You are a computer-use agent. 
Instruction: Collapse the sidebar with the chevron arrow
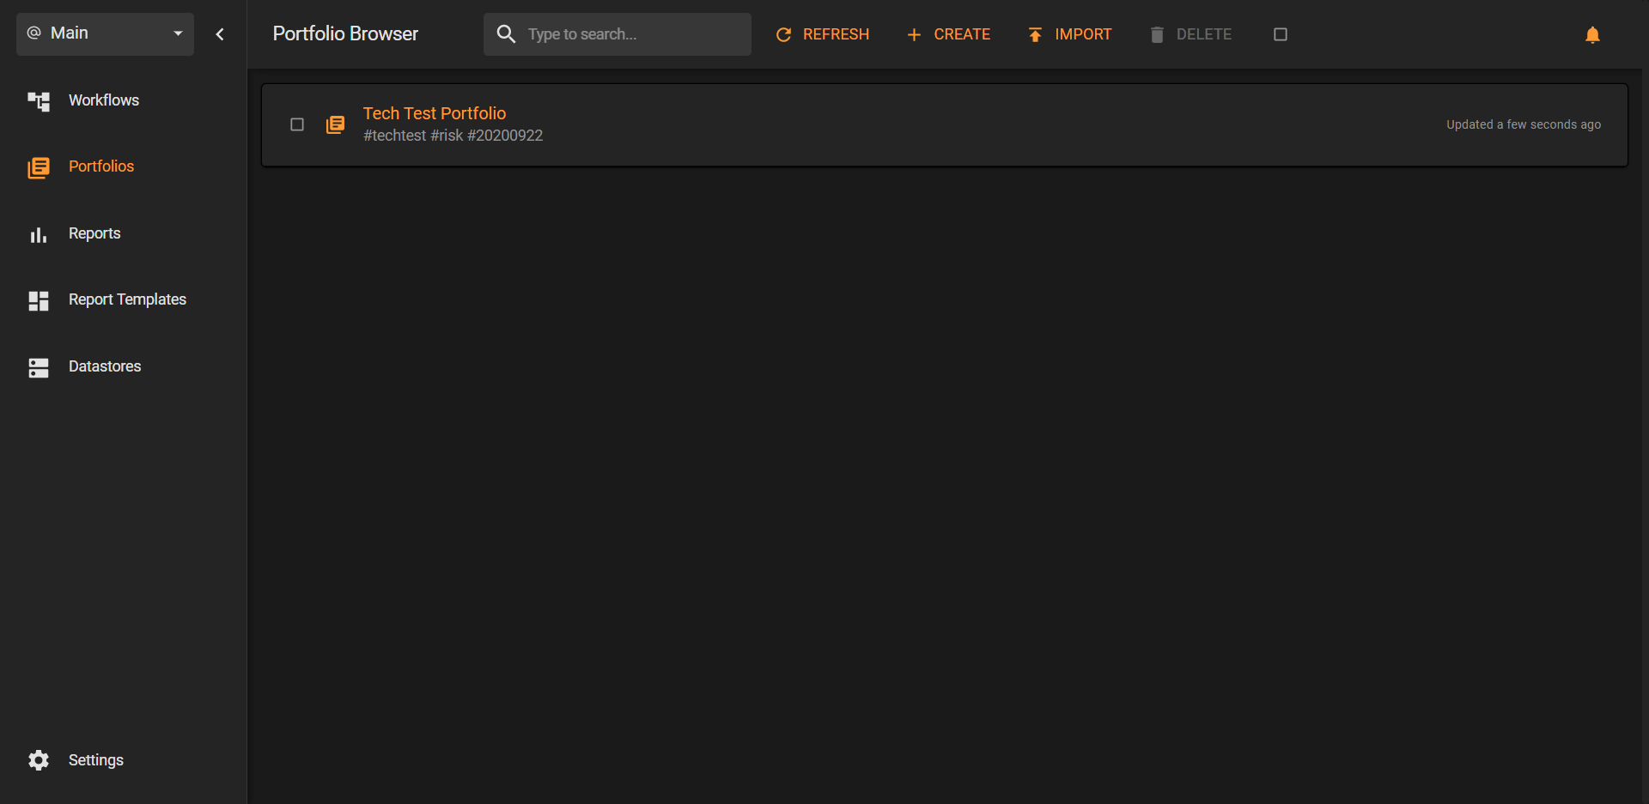(220, 34)
